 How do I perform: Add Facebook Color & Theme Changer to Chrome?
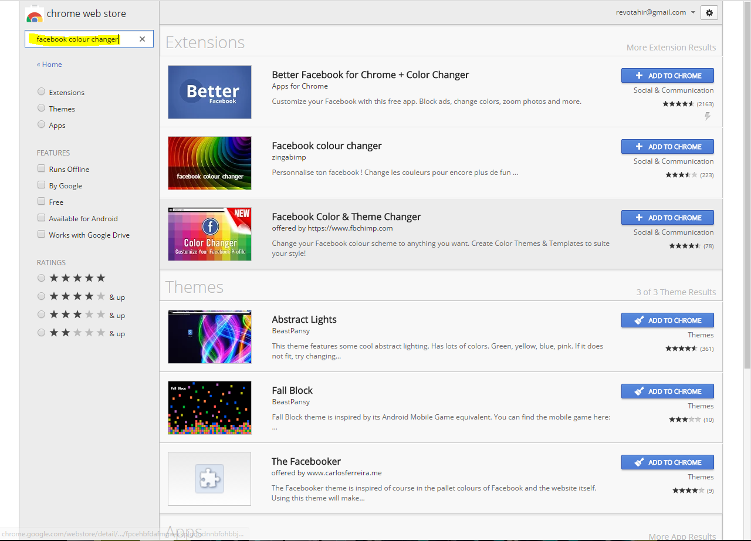tap(668, 218)
